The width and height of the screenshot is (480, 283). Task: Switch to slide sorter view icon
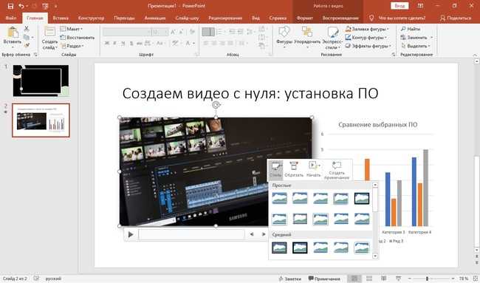tap(369, 279)
